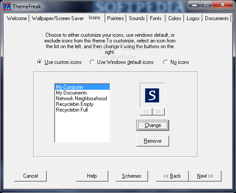Go to the Pointers tab
Viewport: 236px width, 193px height.
tap(115, 18)
